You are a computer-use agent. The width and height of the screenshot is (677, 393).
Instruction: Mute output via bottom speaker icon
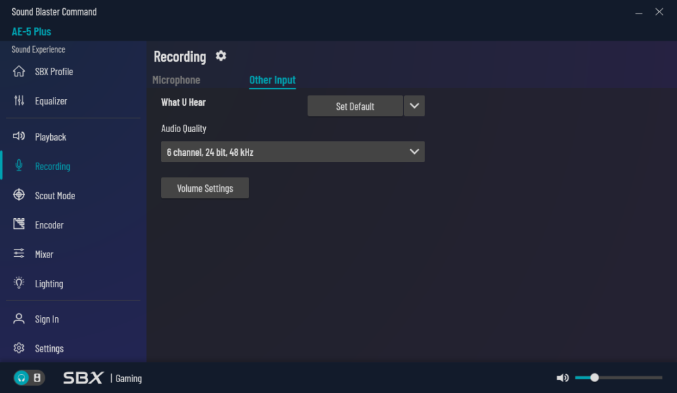562,378
